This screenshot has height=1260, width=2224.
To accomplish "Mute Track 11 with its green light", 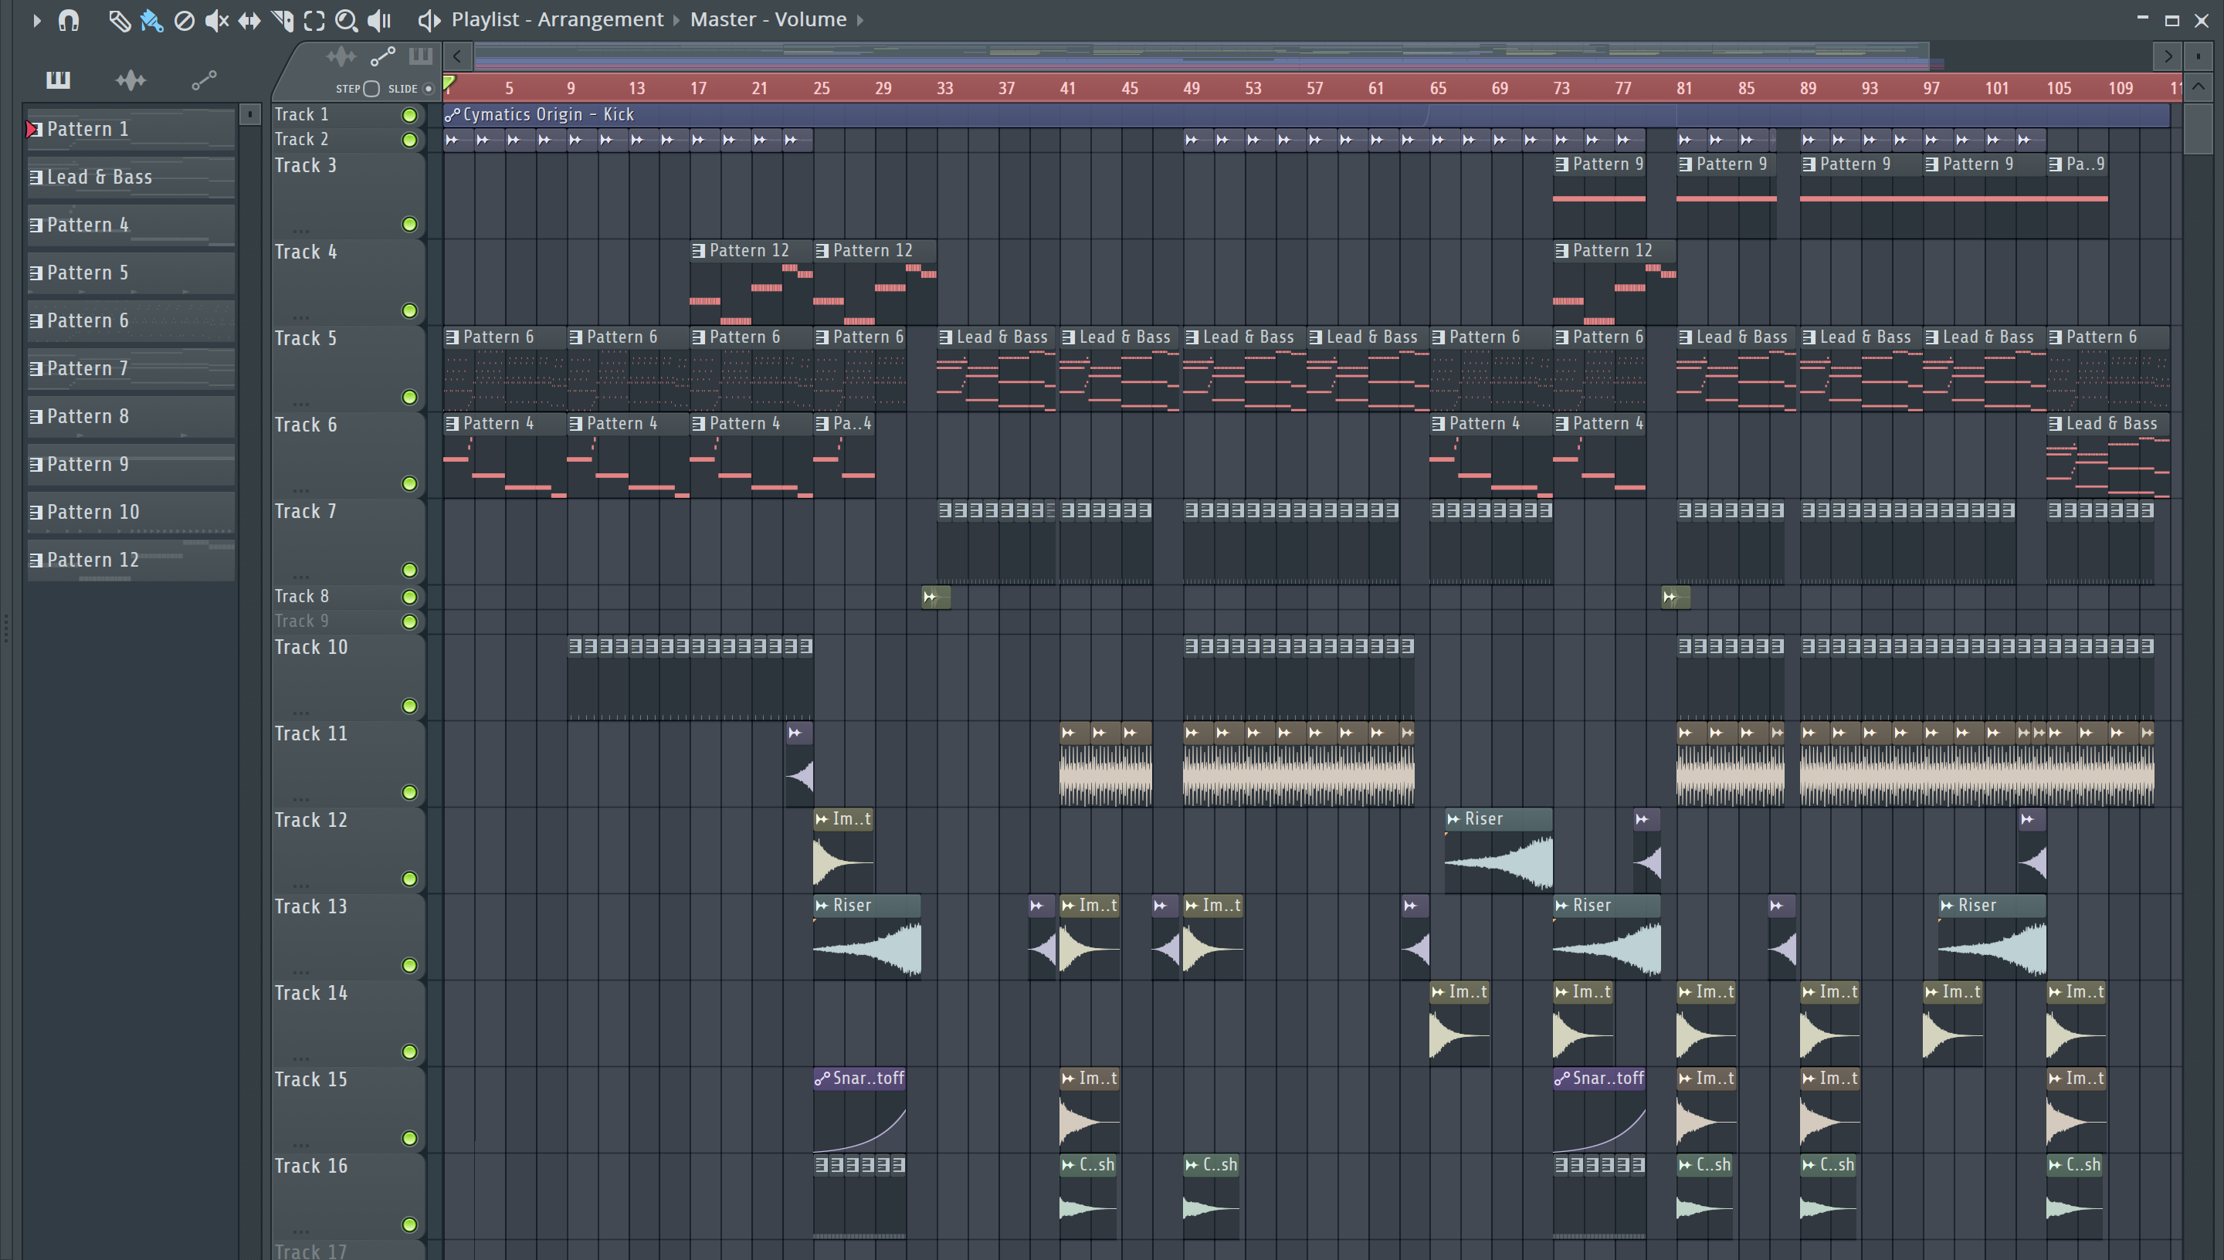I will click(x=409, y=792).
